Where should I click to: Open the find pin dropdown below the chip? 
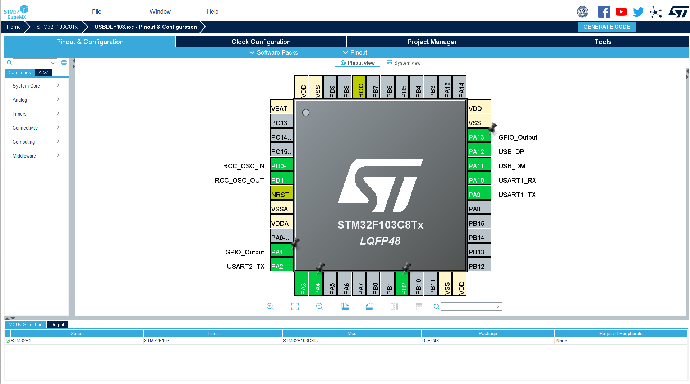tap(471, 306)
